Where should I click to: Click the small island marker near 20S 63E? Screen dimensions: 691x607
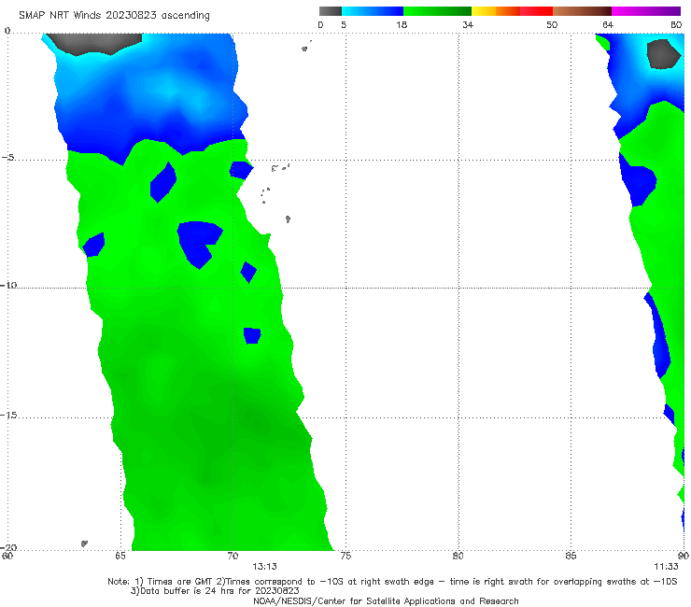tap(84, 543)
